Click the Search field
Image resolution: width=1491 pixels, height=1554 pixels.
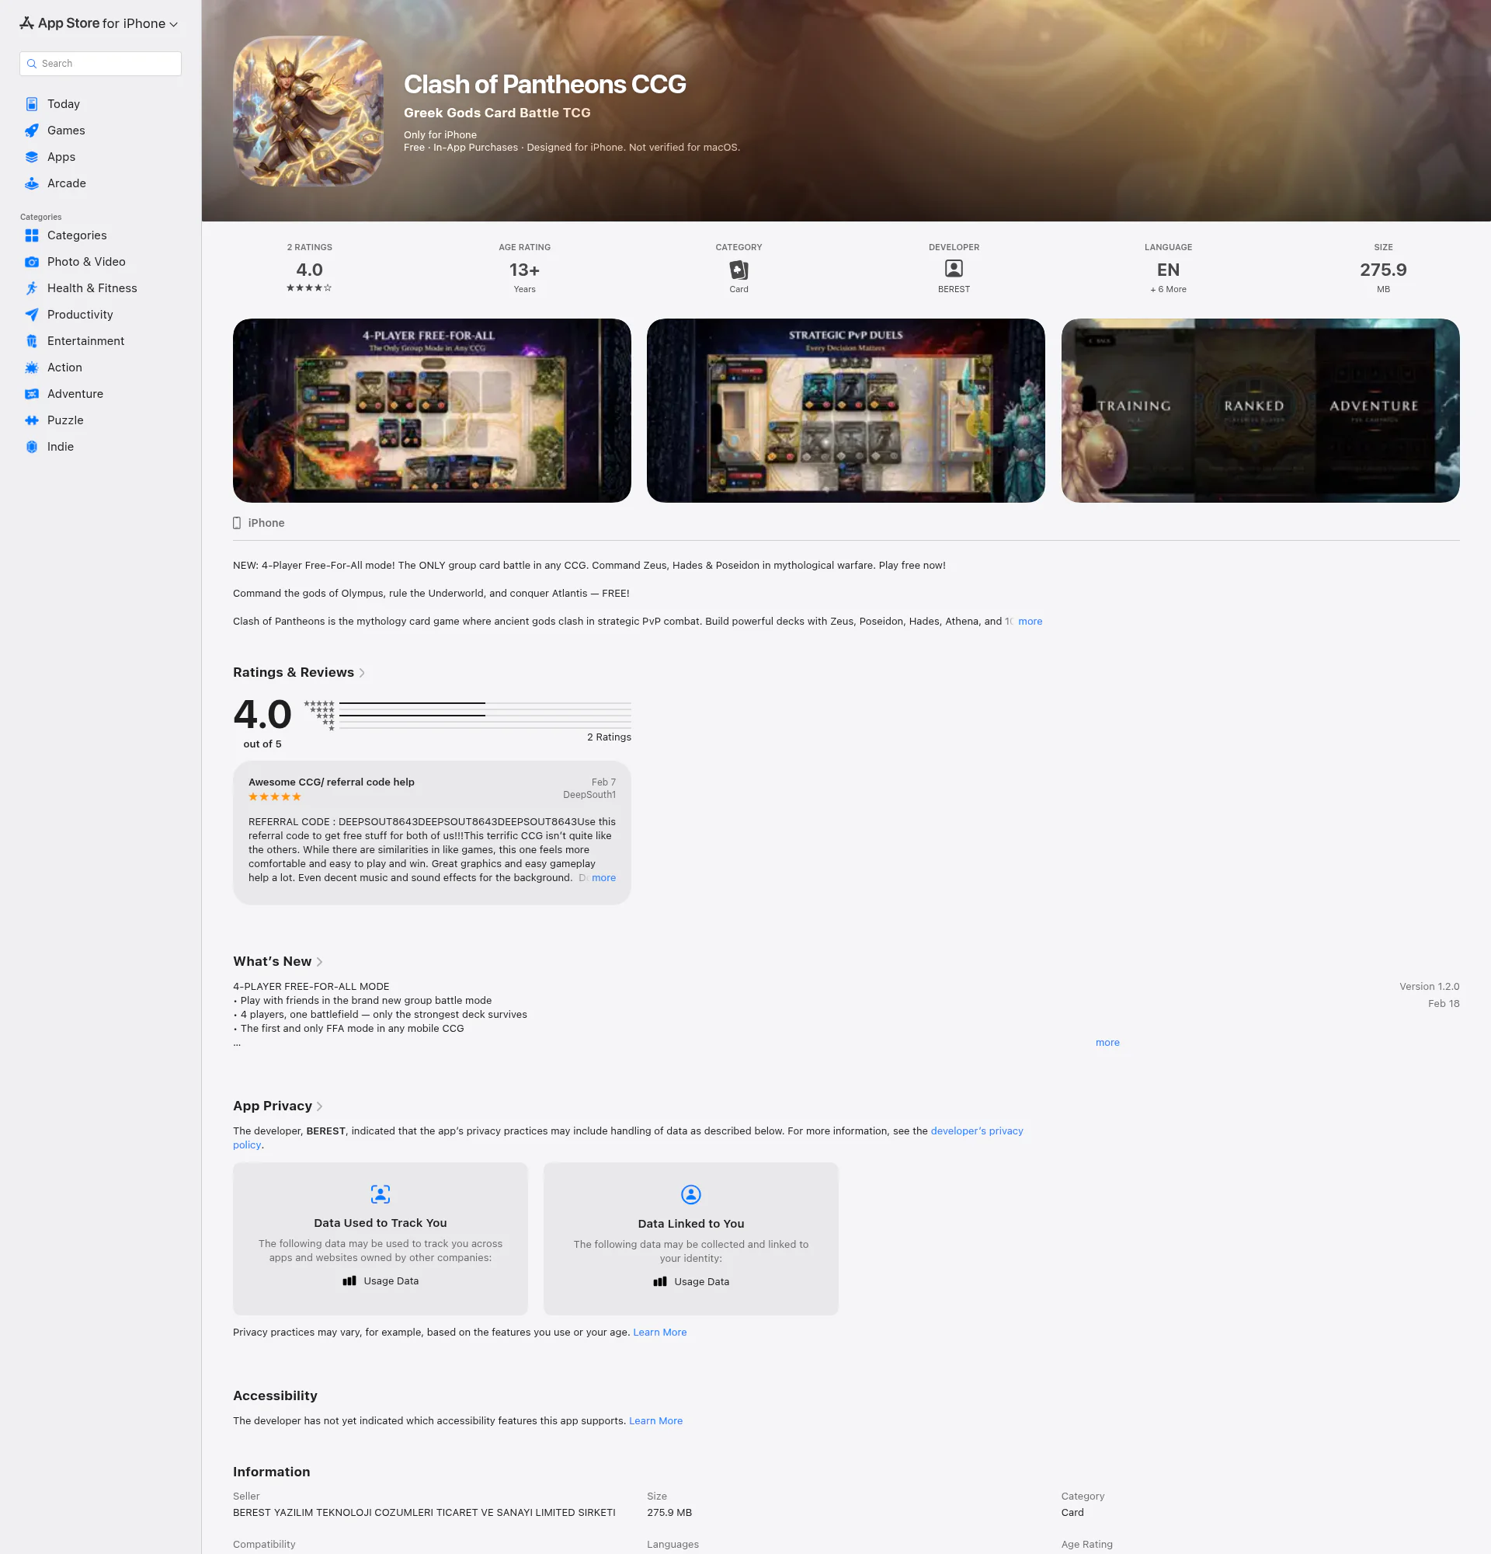[x=101, y=64]
